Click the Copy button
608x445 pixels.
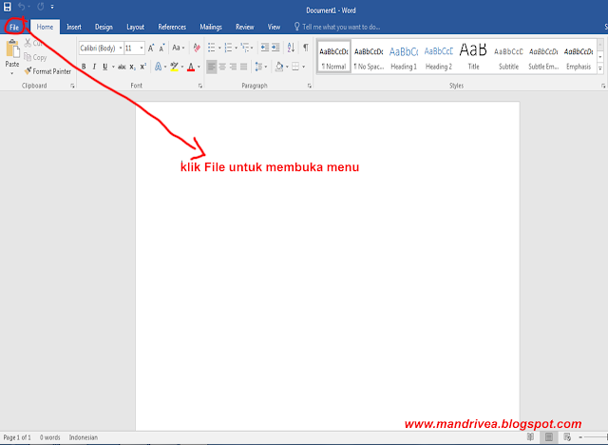(x=35, y=57)
